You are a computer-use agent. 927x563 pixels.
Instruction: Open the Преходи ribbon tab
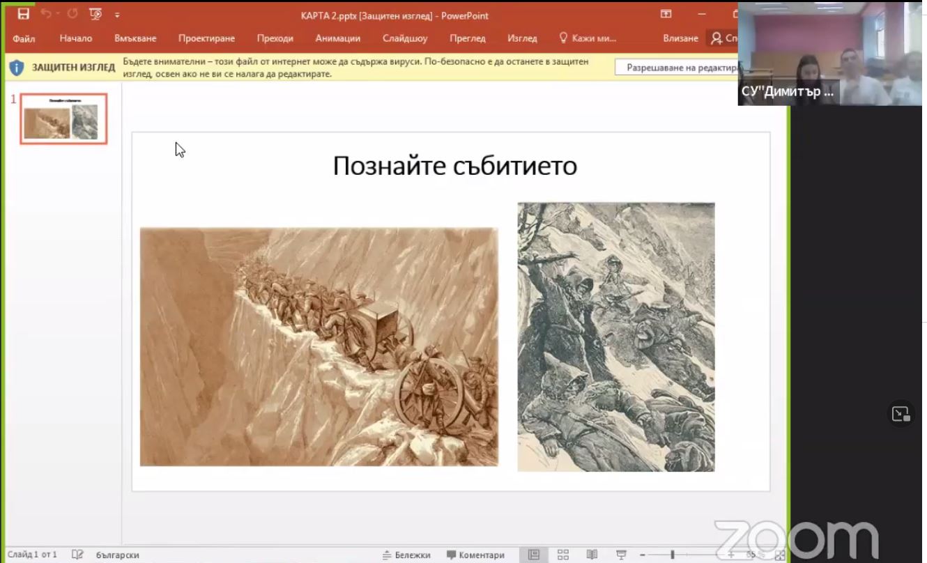[x=275, y=38]
